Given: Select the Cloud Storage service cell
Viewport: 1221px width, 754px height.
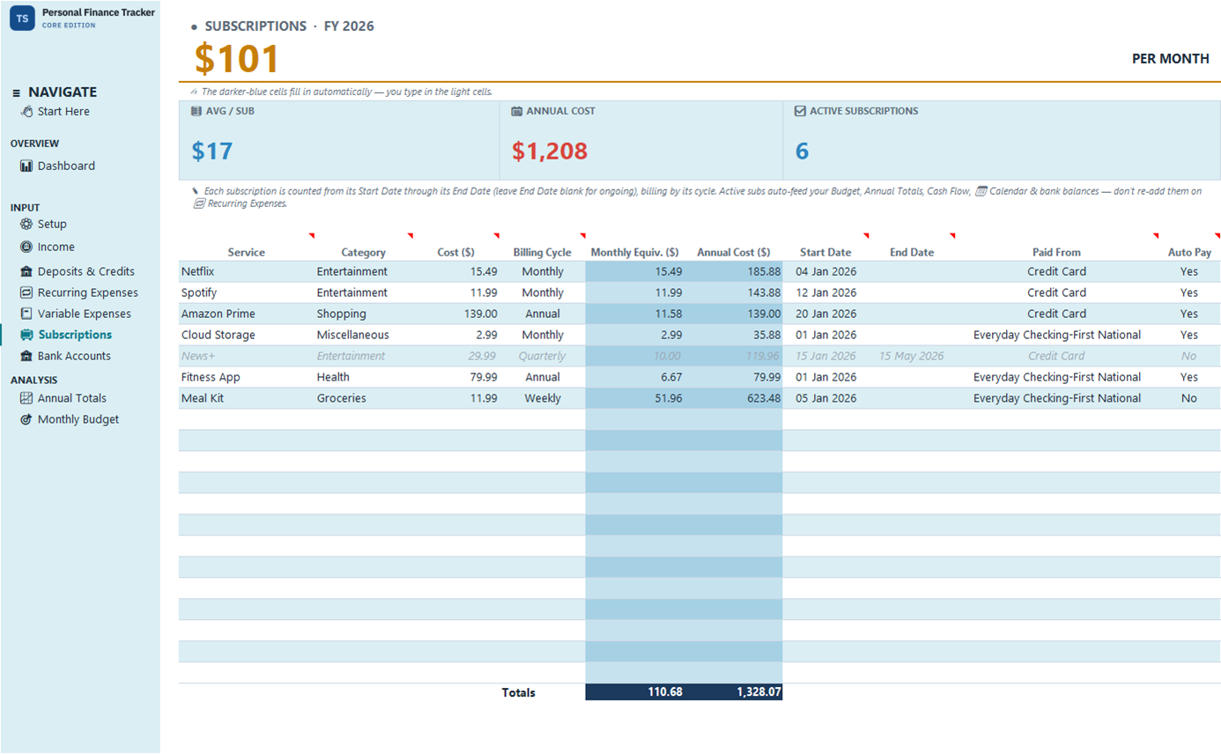Looking at the screenshot, I should click(246, 335).
